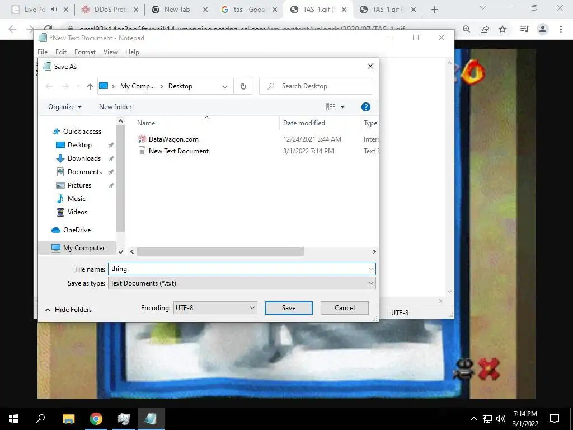Open Notepad Help menu
The width and height of the screenshot is (573, 430).
[132, 52]
